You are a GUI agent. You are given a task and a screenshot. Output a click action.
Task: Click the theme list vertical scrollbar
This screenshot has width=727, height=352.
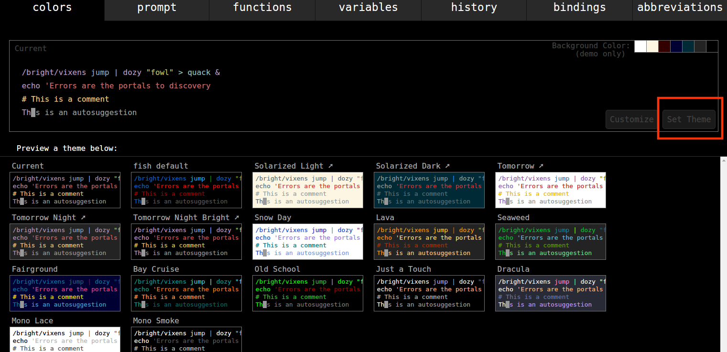[724, 254]
